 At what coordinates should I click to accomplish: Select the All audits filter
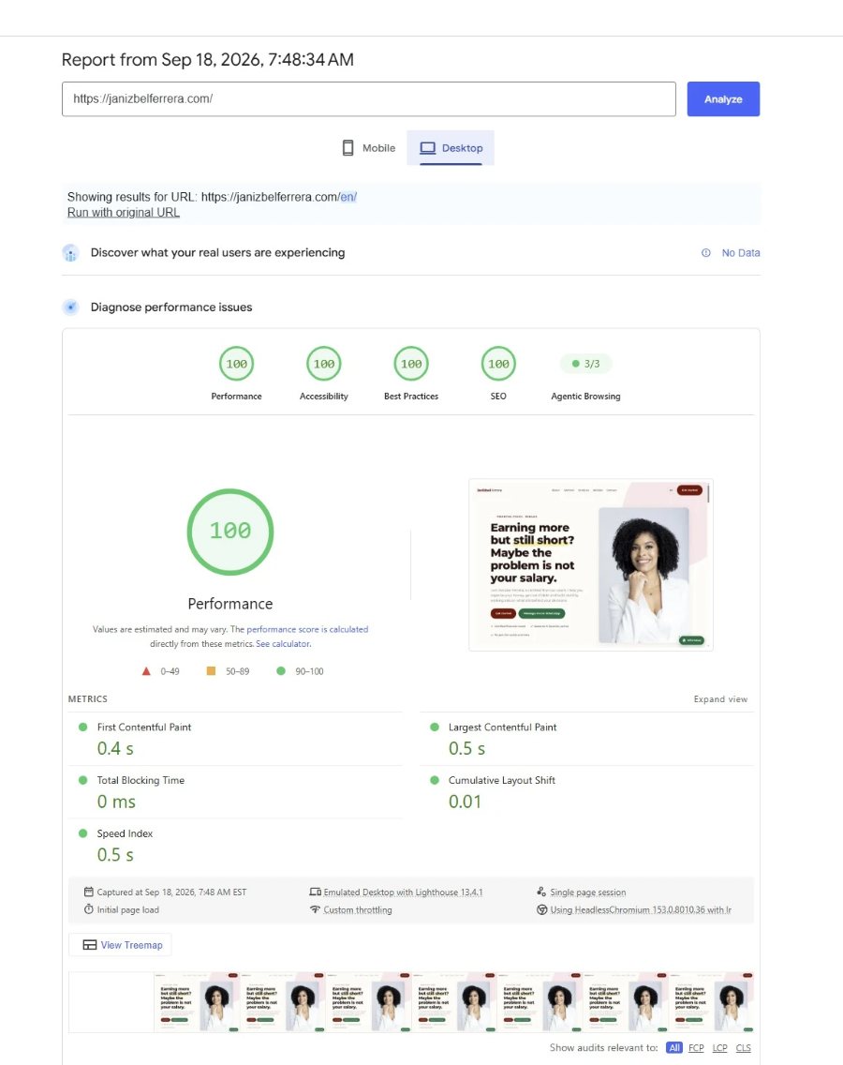click(674, 1048)
